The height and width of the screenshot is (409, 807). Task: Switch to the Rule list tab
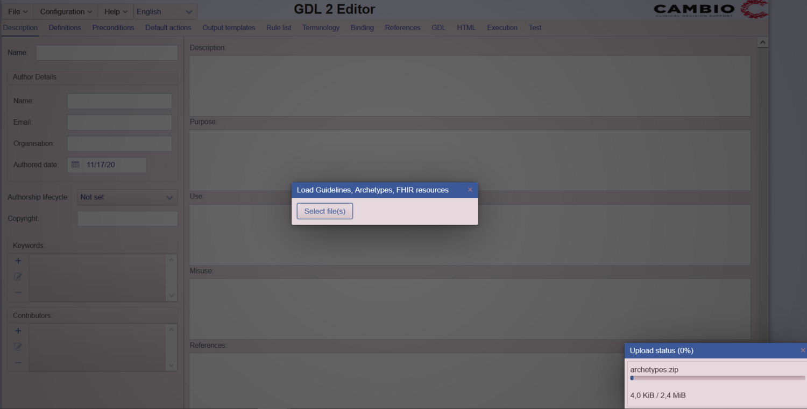click(278, 27)
